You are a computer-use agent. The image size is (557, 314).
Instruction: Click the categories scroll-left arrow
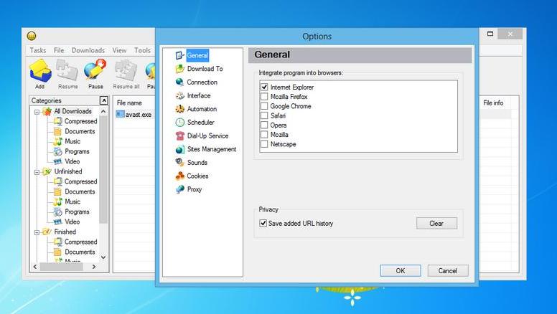tap(34, 267)
